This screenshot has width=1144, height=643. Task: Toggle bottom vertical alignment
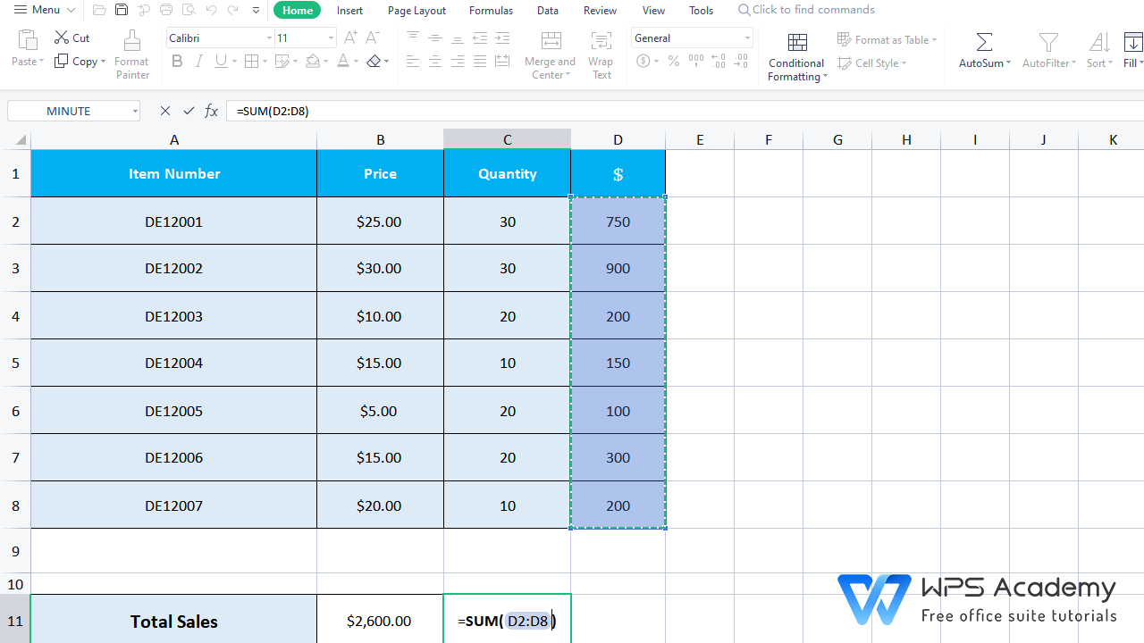(458, 38)
